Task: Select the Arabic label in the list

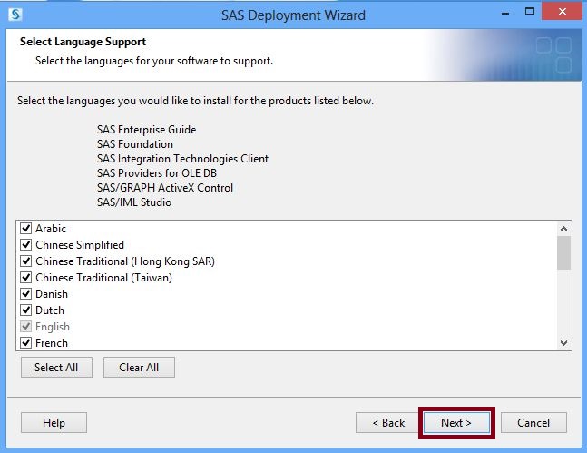Action: point(51,229)
